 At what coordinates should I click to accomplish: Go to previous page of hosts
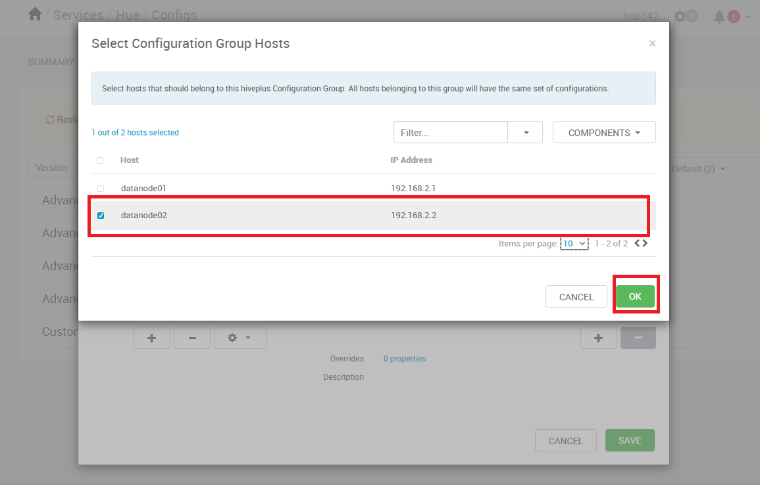pos(638,243)
